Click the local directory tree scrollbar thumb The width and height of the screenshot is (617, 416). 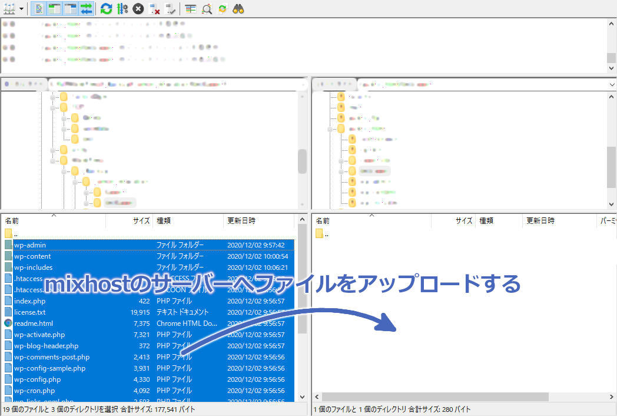coord(302,161)
